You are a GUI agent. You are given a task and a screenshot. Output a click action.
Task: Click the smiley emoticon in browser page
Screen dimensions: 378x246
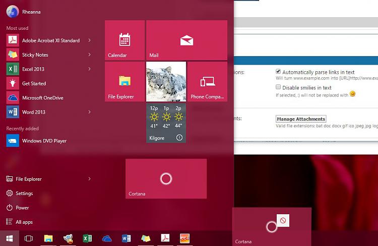click(352, 94)
